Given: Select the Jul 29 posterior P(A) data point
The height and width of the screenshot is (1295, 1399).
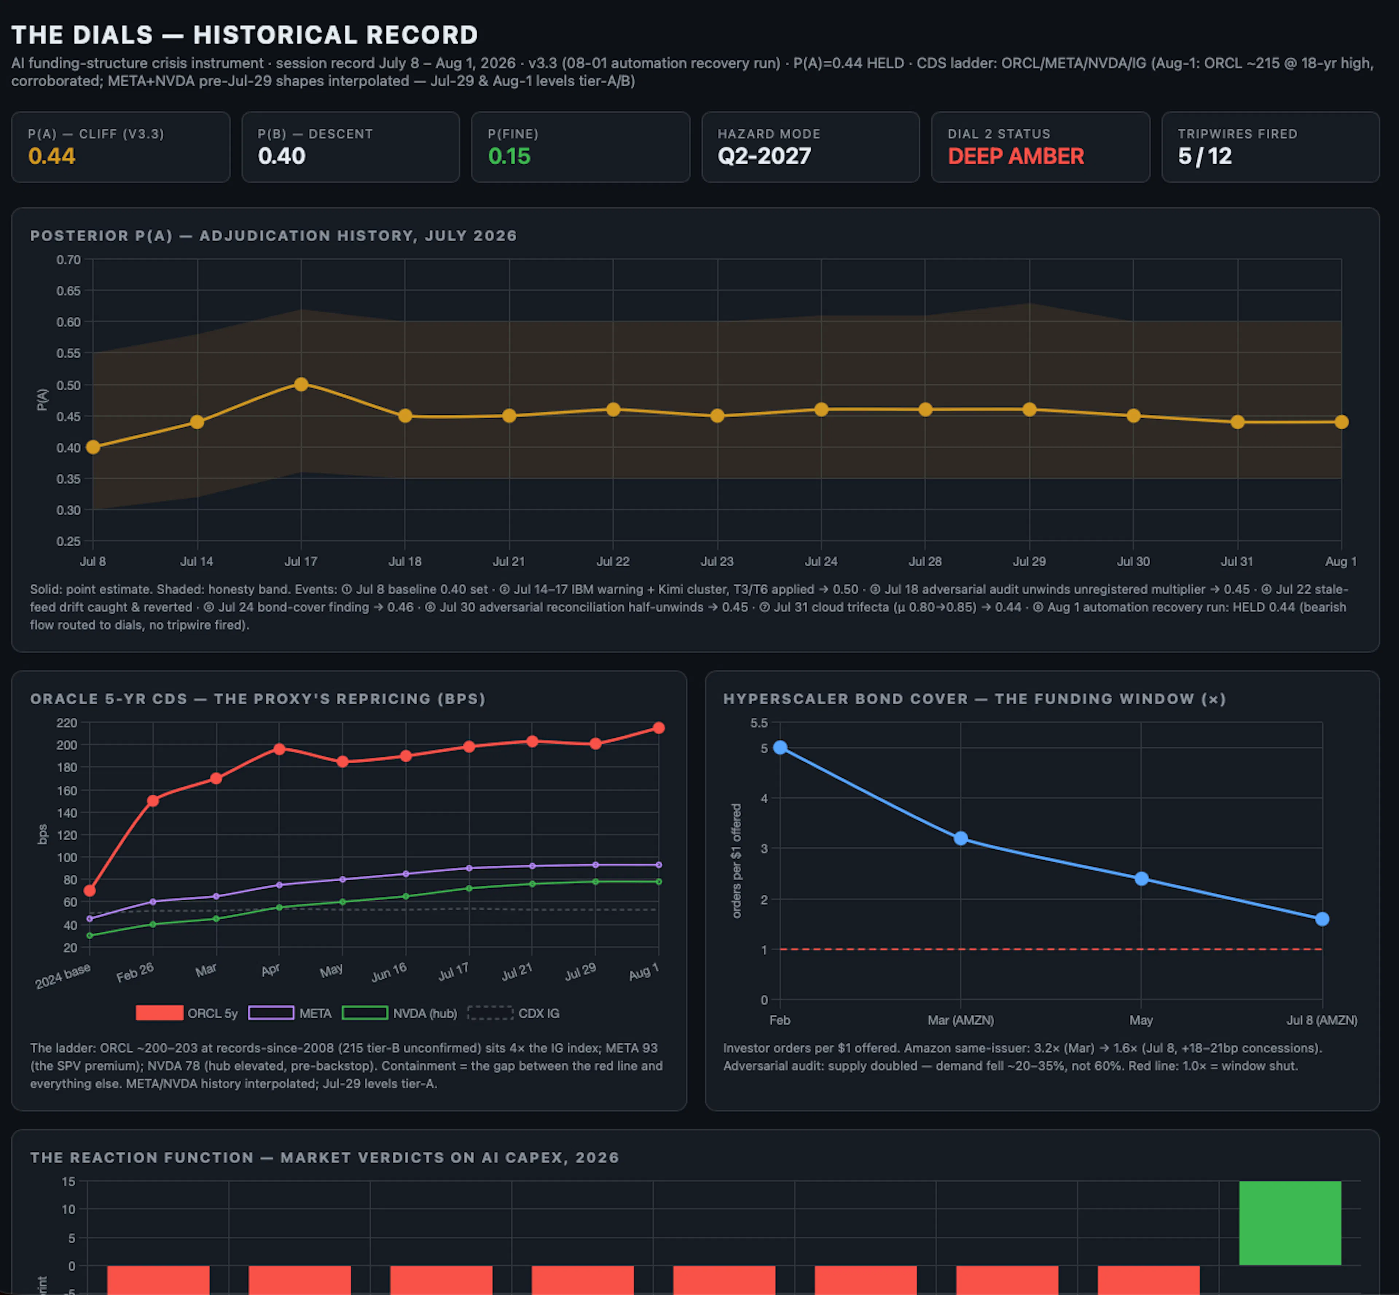Looking at the screenshot, I should (x=1030, y=409).
